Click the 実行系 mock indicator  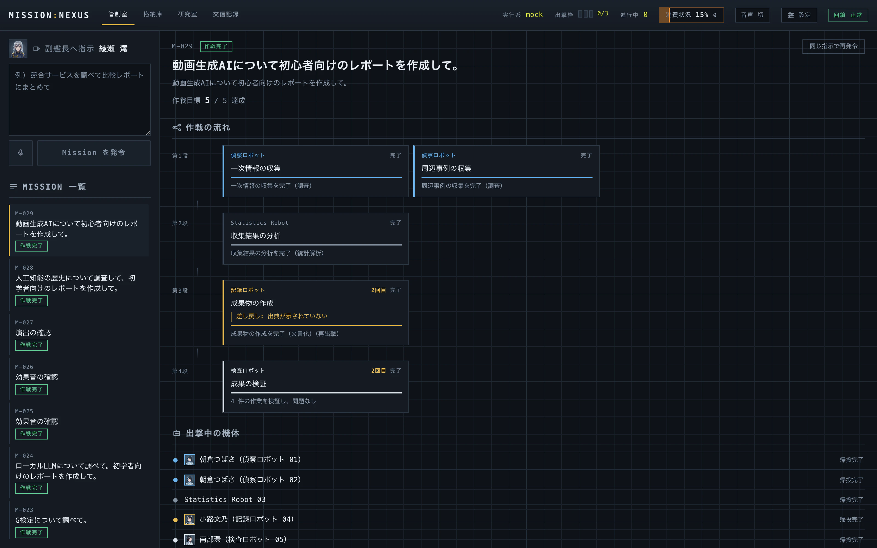(523, 15)
